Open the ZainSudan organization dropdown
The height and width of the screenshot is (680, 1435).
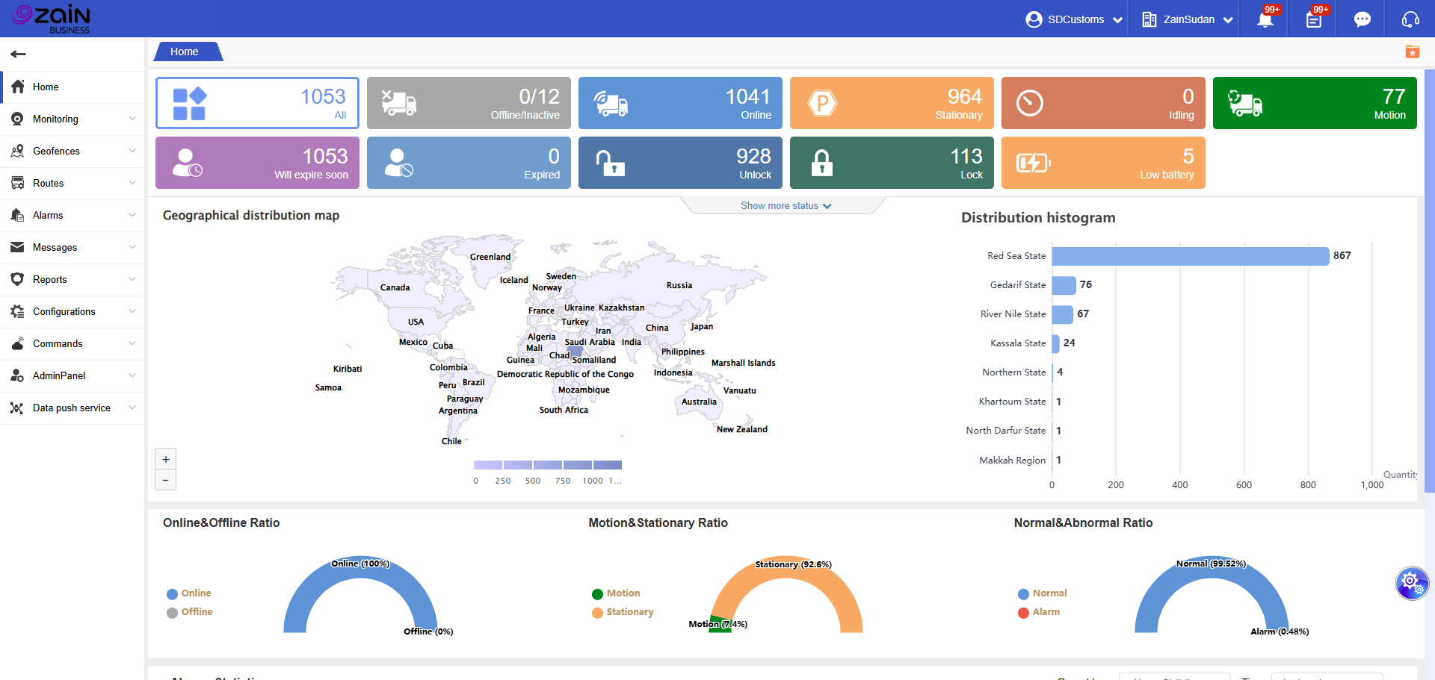(x=1188, y=19)
